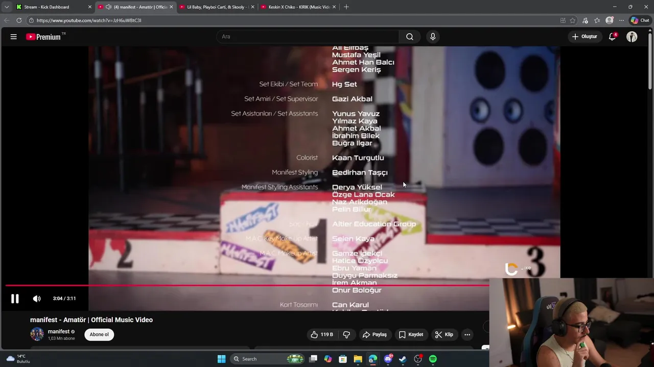Open manifest channel name link
Viewport: 654px width, 367px height.
click(59, 332)
